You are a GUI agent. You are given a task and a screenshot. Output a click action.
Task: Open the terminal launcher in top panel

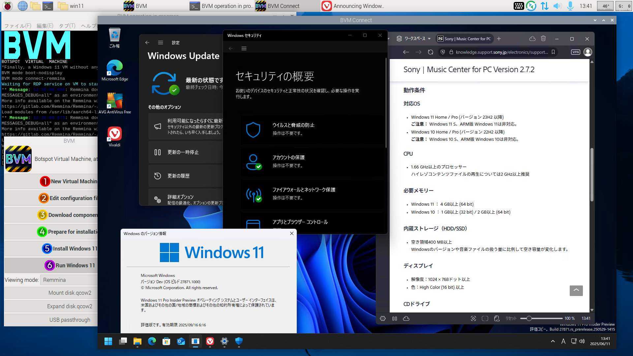click(x=48, y=6)
